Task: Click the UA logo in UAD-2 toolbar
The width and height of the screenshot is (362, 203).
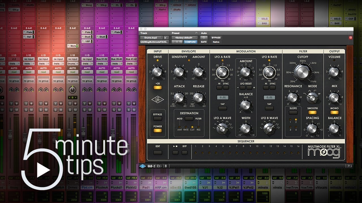Action: (143, 166)
